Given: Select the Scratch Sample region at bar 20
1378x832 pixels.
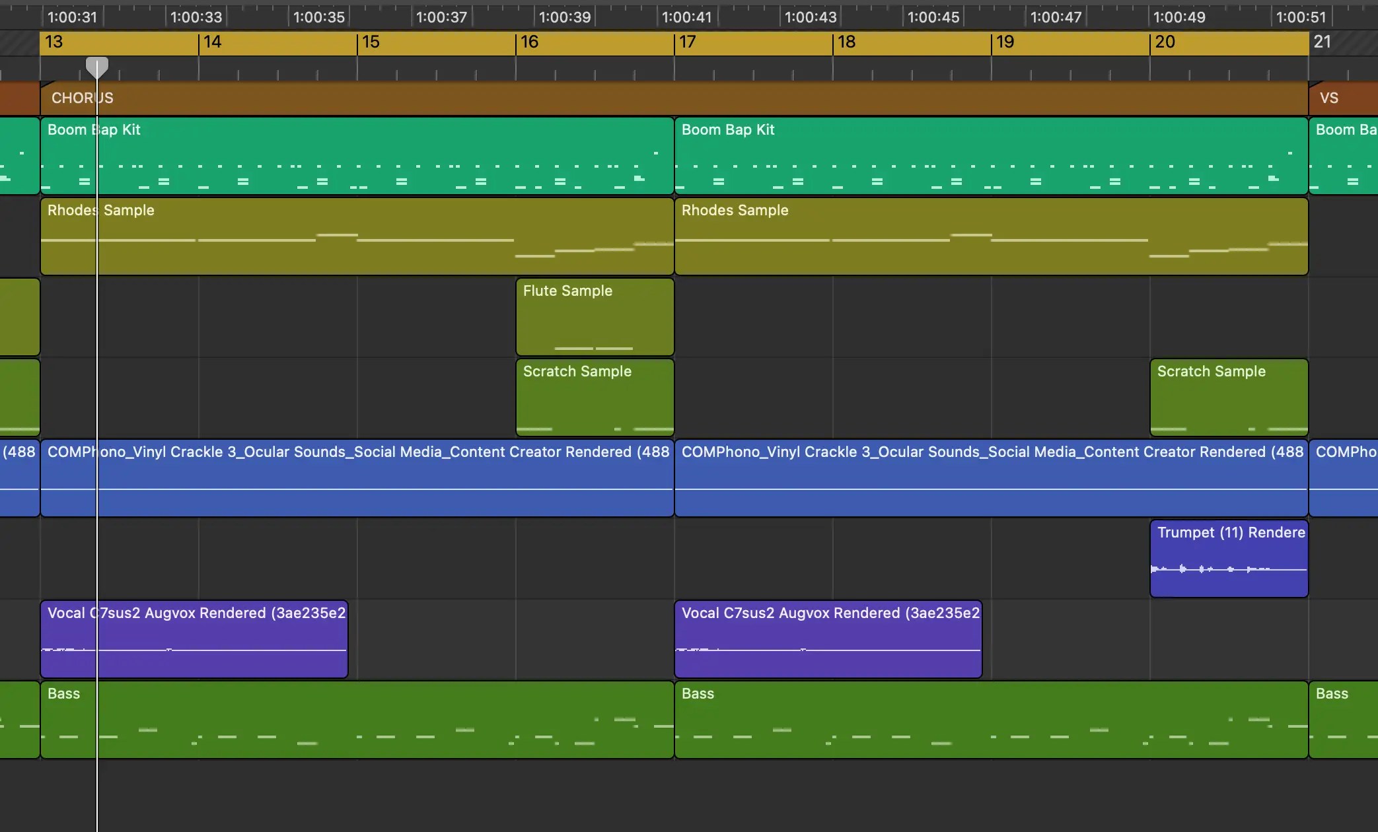Looking at the screenshot, I should [x=1229, y=398].
